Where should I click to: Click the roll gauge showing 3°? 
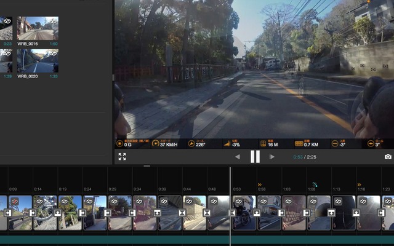click(375, 143)
